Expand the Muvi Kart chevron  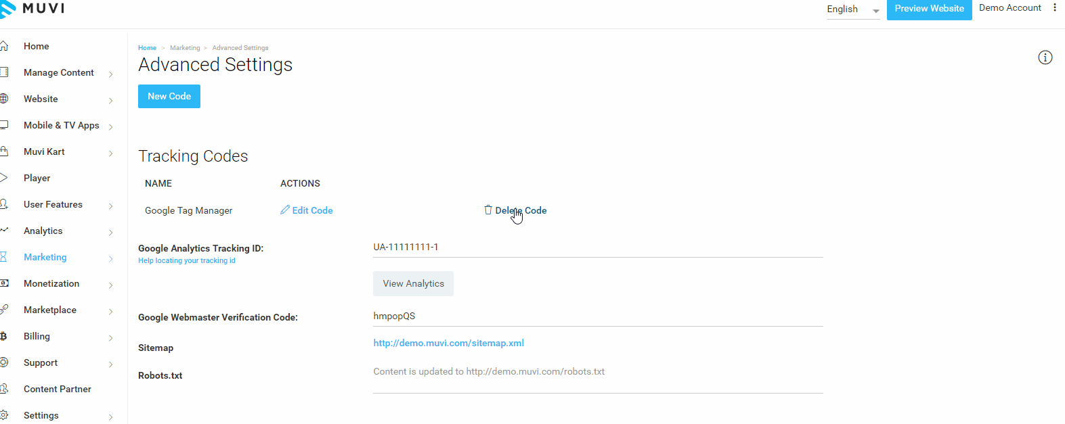pyautogui.click(x=110, y=153)
